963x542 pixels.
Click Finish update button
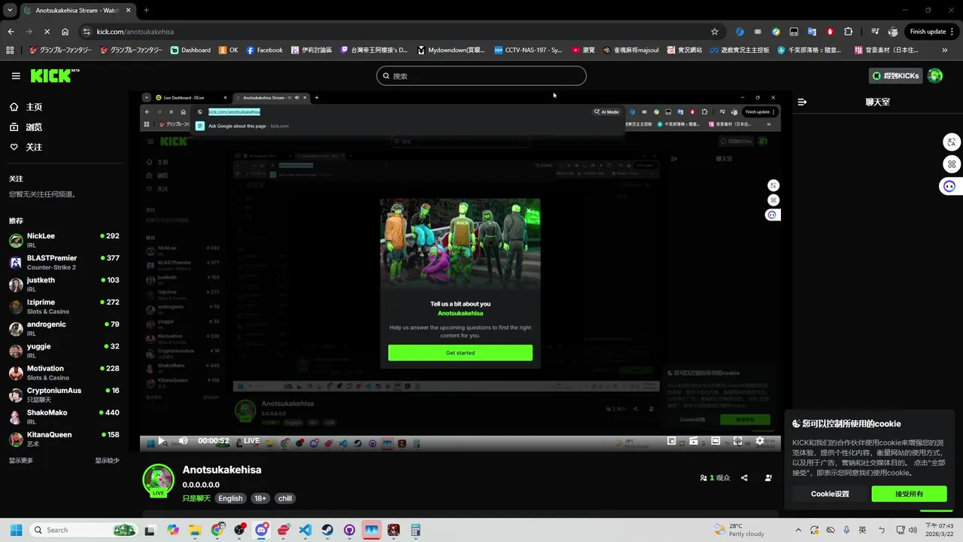[x=932, y=32]
